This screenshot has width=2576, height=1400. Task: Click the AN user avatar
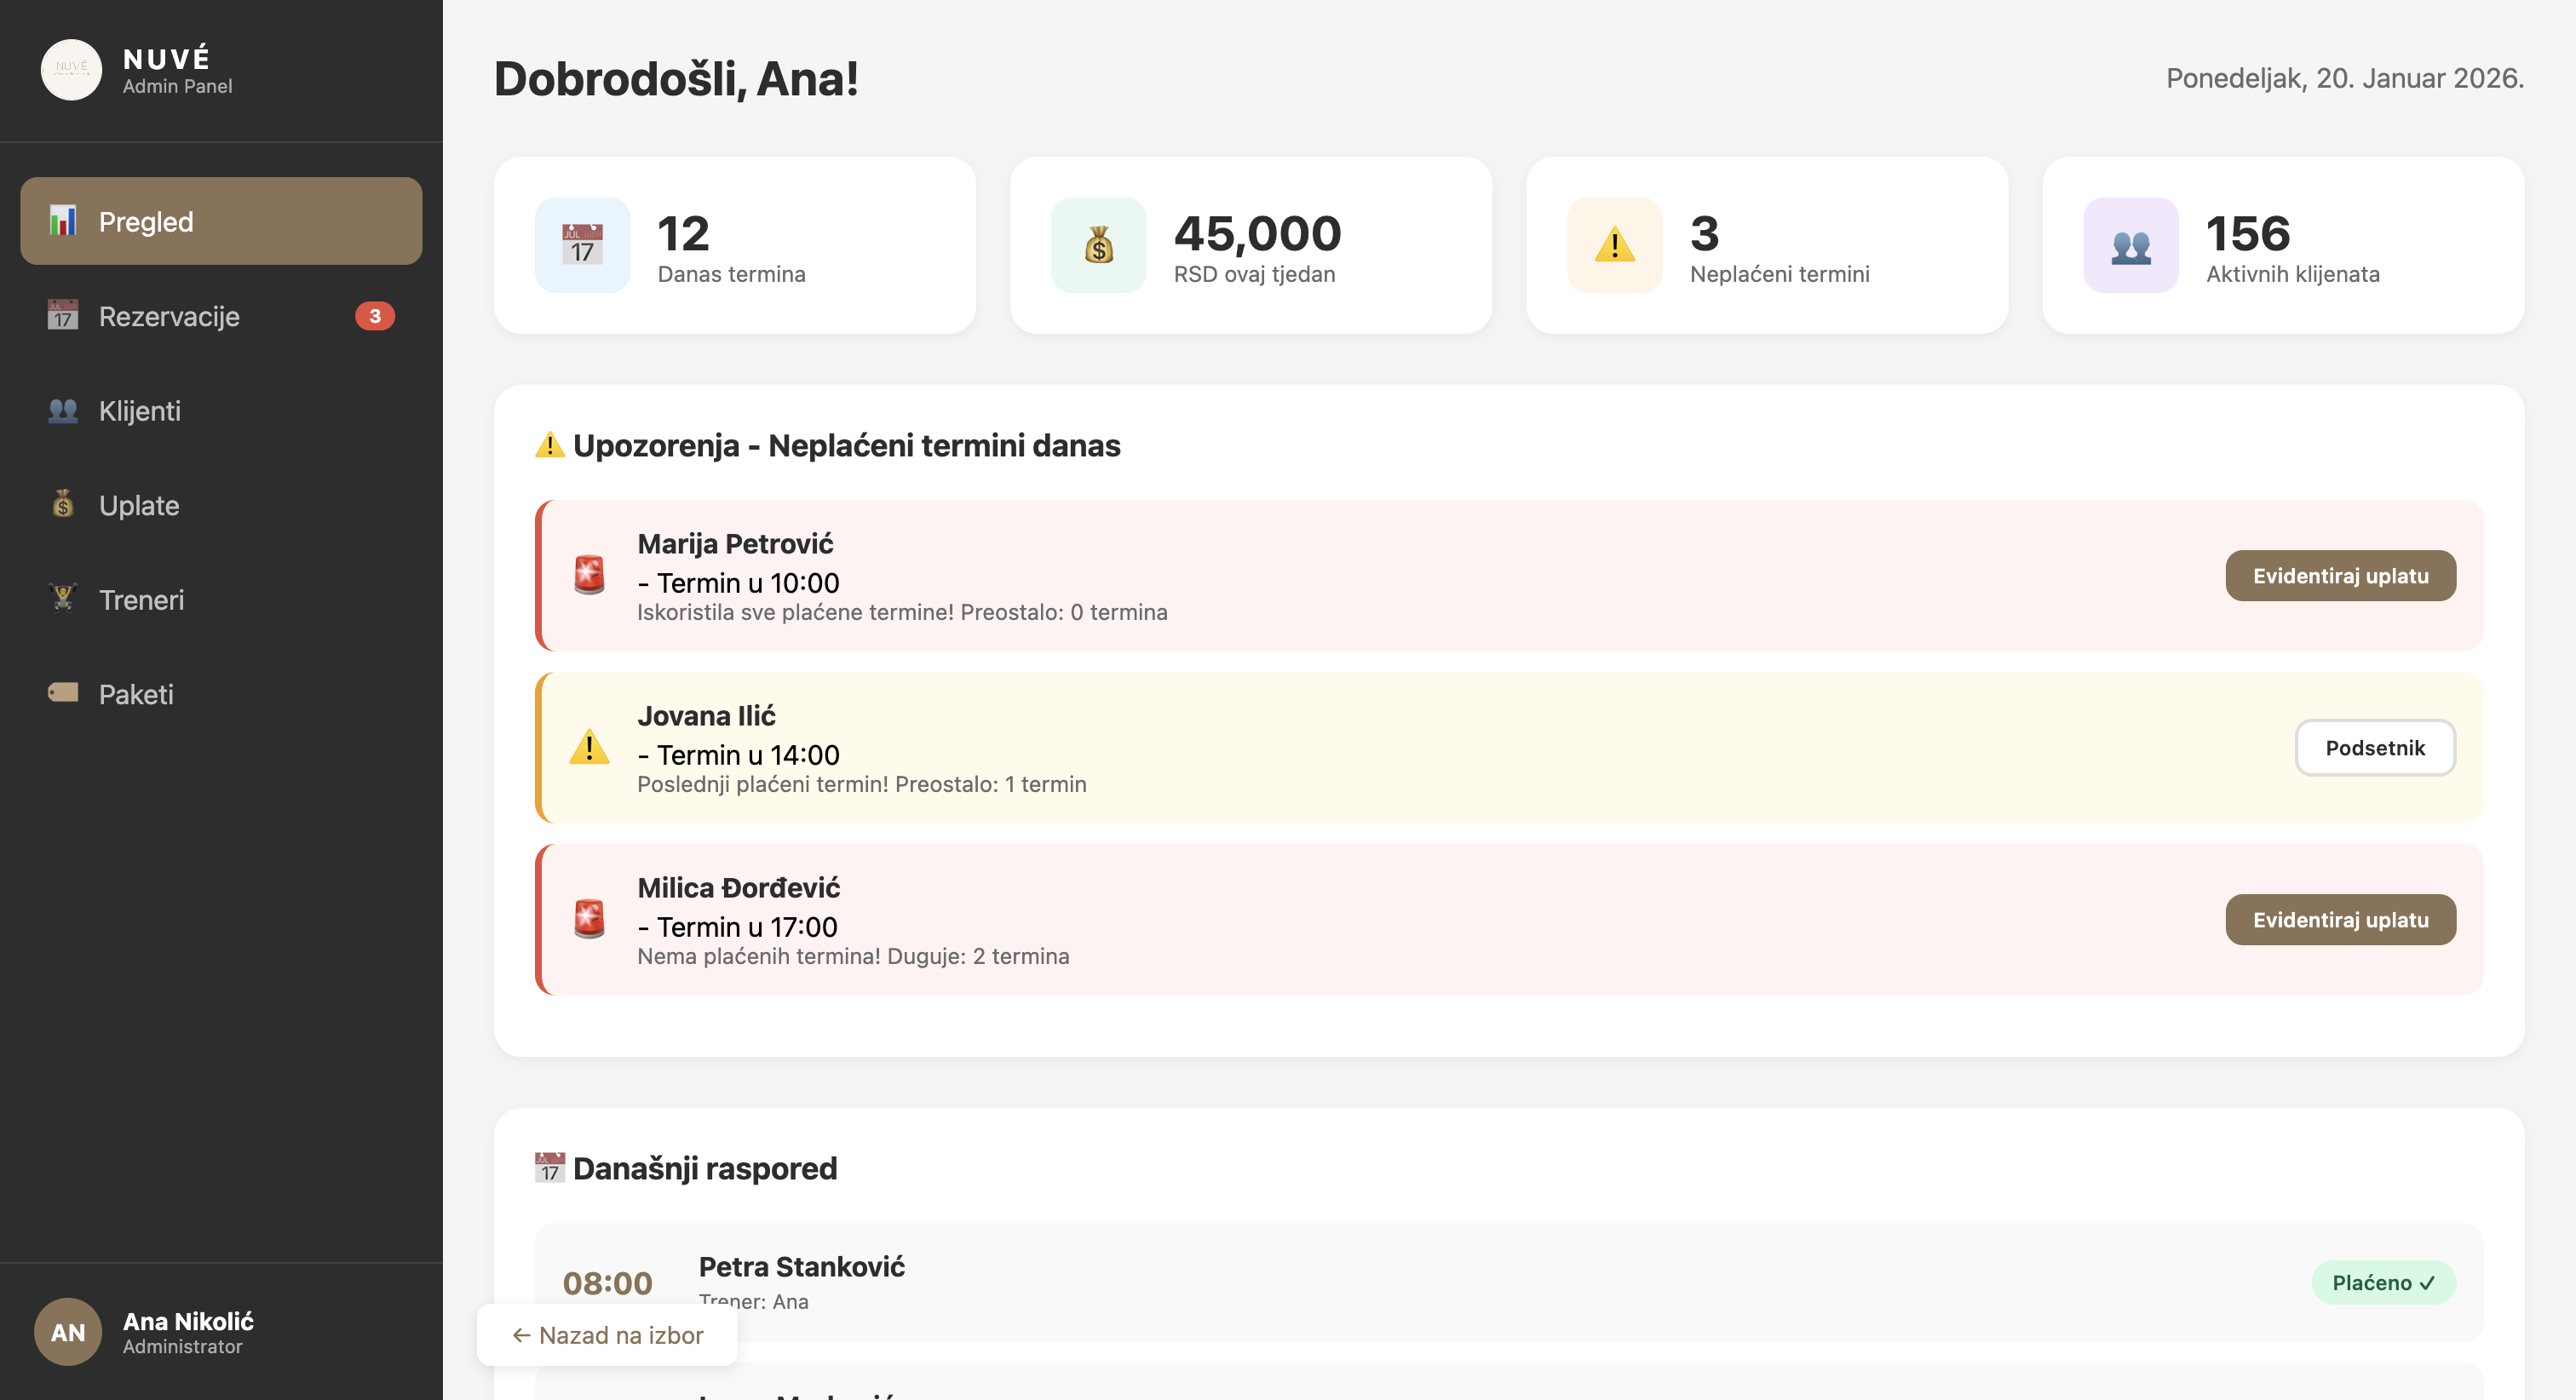pyautogui.click(x=68, y=1332)
